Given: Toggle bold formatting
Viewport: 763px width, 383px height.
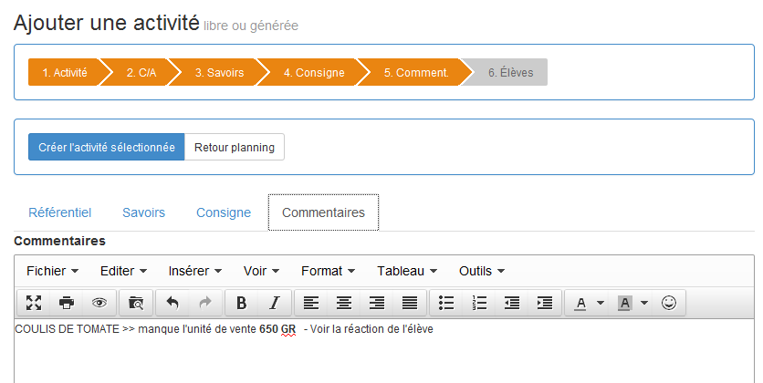Looking at the screenshot, I should point(241,303).
